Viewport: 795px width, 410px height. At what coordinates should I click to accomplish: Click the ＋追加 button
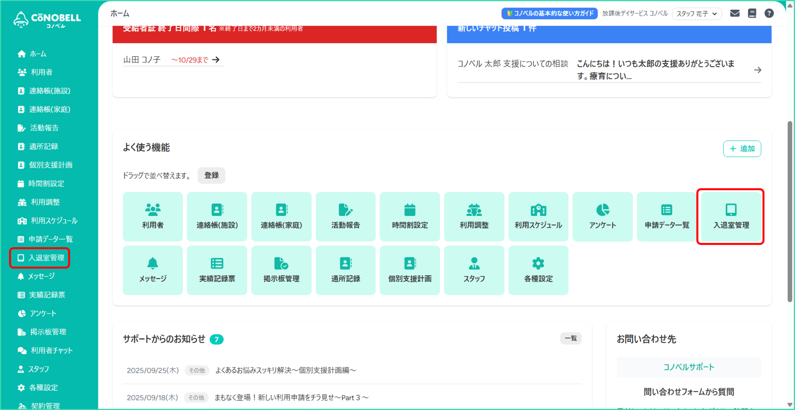742,149
